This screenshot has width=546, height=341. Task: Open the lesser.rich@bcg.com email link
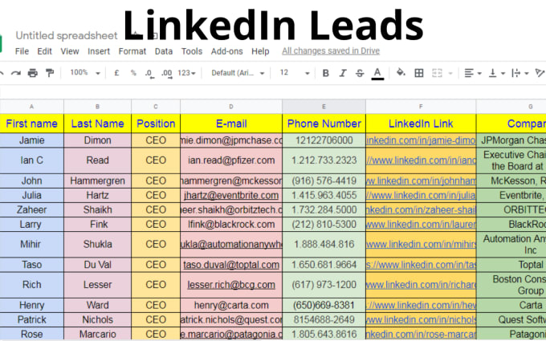pyautogui.click(x=231, y=285)
